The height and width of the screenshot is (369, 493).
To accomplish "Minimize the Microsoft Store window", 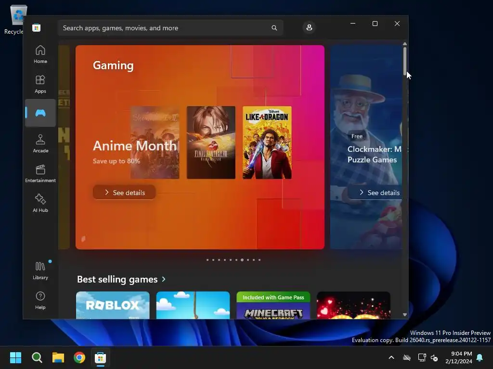I will coord(353,24).
